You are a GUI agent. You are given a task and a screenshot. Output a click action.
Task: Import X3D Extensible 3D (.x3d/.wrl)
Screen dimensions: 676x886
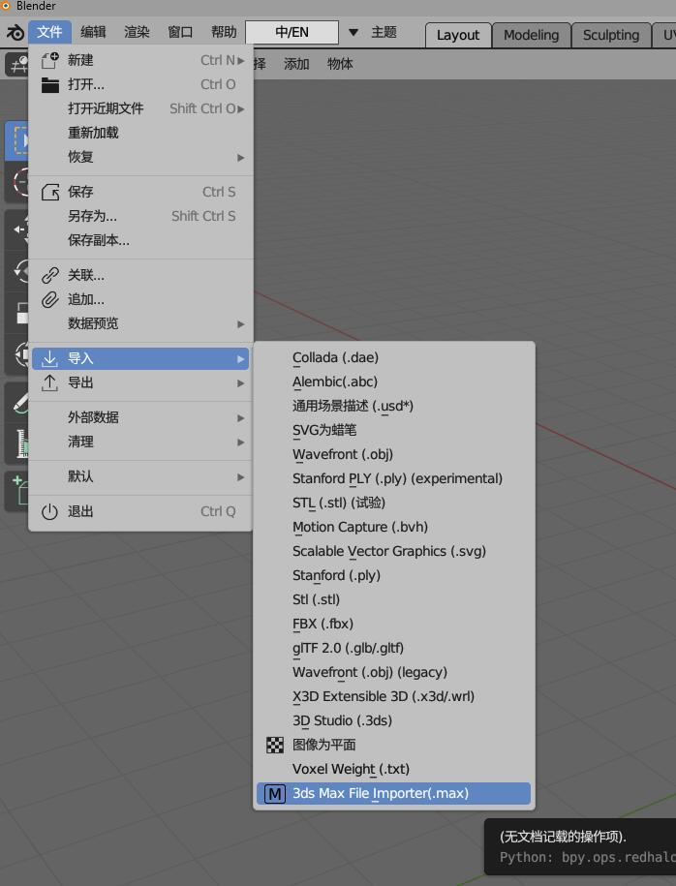tap(393, 697)
